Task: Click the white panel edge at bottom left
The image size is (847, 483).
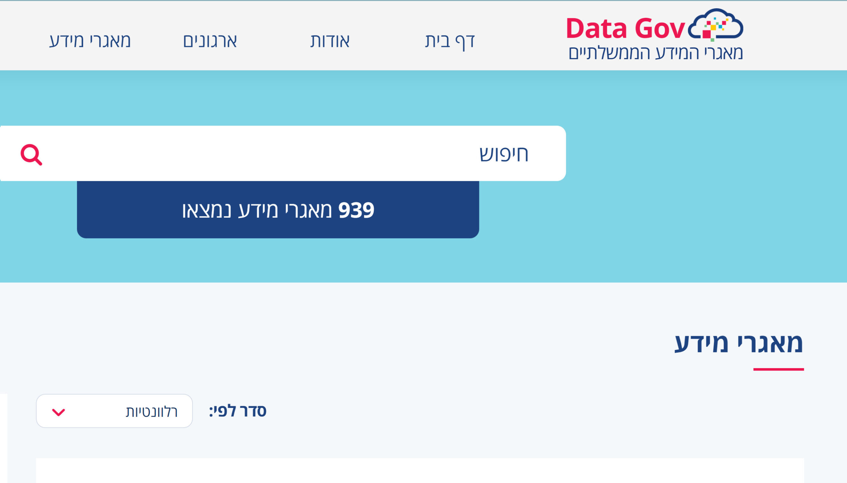Action: tap(4, 438)
